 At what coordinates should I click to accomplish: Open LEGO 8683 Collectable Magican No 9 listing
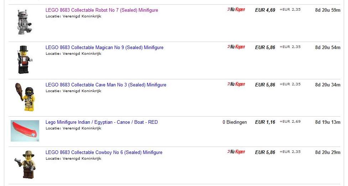(x=104, y=47)
